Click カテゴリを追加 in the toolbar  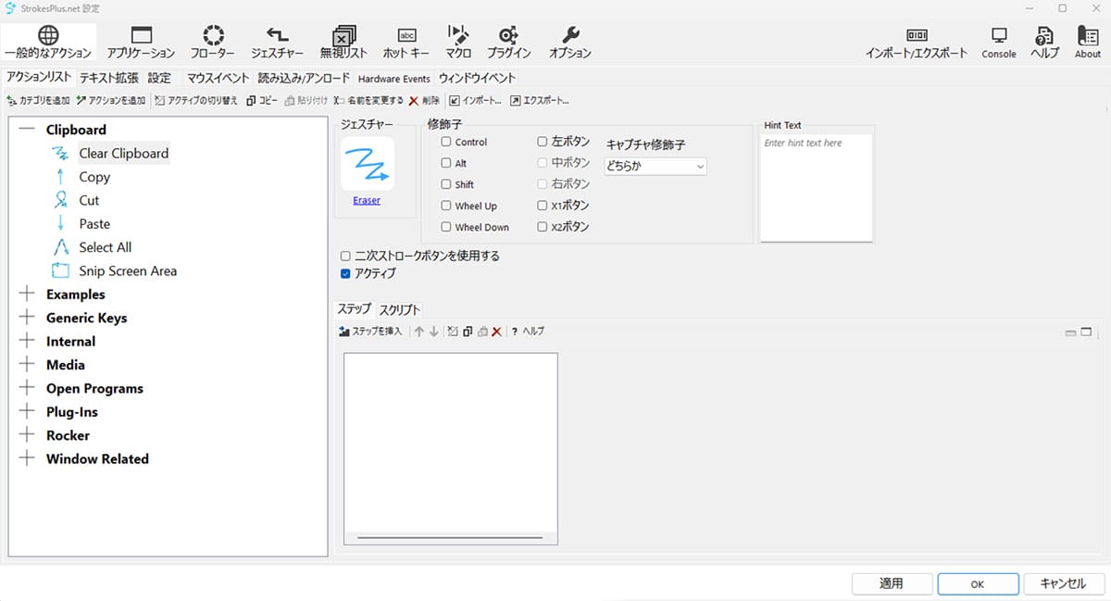pyautogui.click(x=38, y=100)
